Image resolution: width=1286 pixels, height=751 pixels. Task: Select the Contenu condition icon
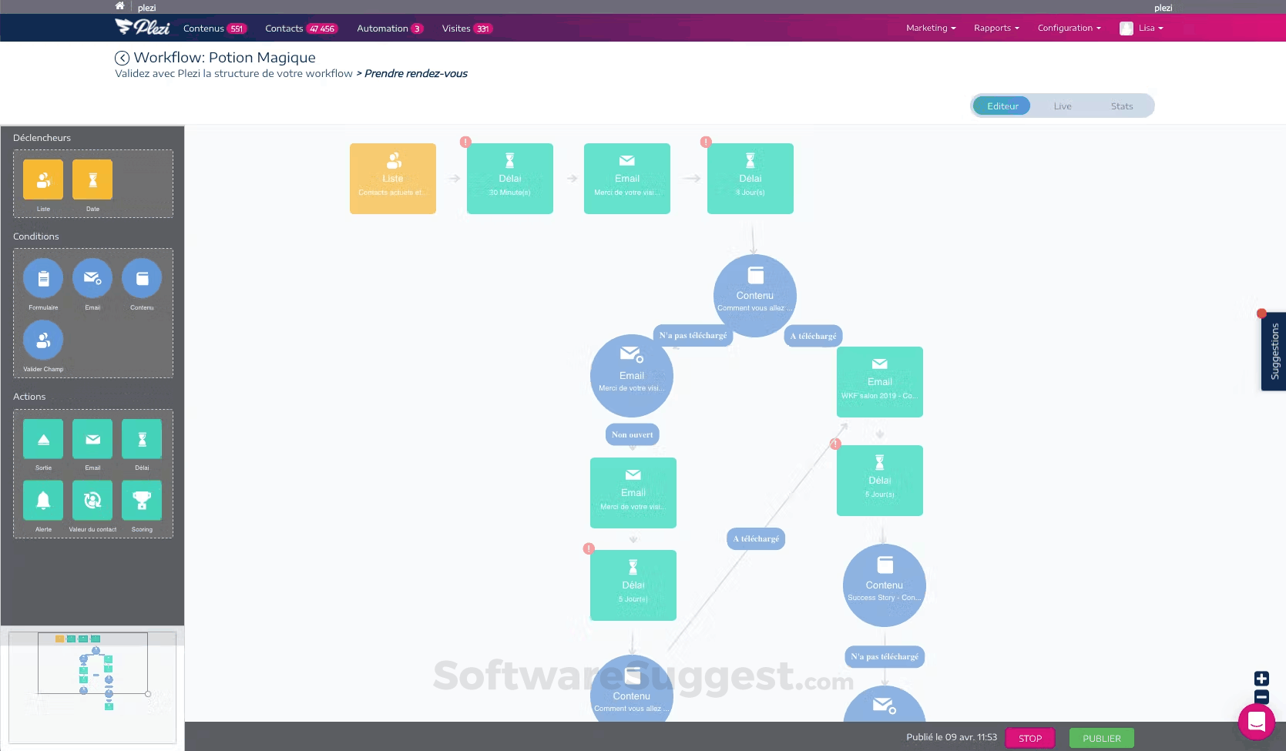pos(142,278)
